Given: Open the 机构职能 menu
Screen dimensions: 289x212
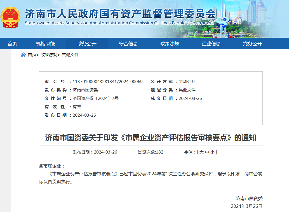Looking at the screenshot, I should pyautogui.click(x=45, y=43).
